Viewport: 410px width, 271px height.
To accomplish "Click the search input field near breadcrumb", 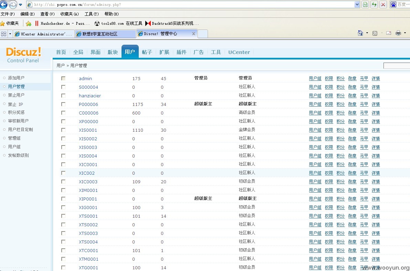I will click(x=397, y=66).
